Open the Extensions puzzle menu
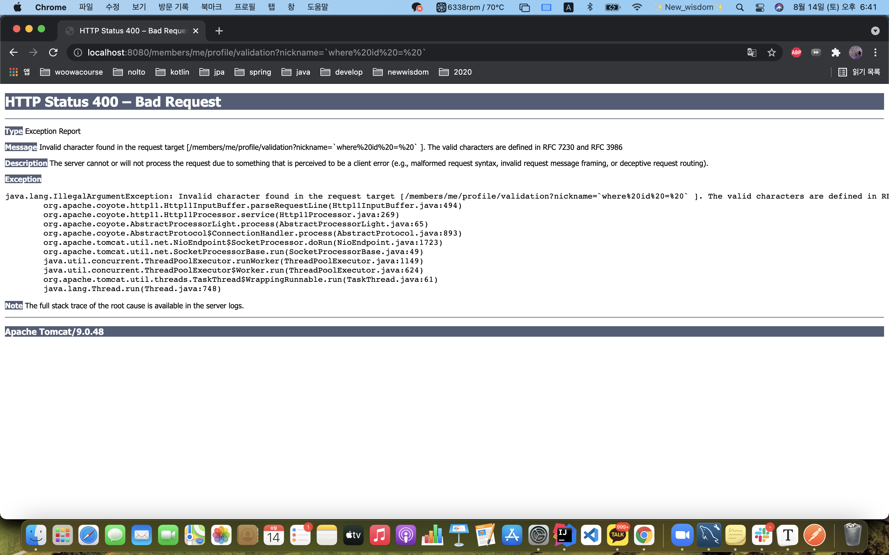 pyautogui.click(x=836, y=52)
